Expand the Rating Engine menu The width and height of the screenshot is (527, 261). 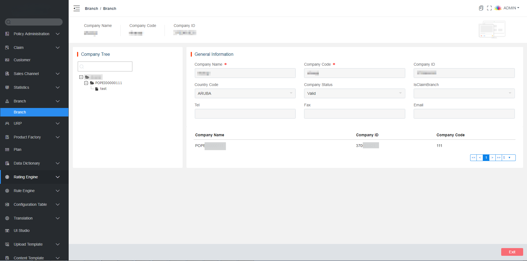pyautogui.click(x=34, y=177)
